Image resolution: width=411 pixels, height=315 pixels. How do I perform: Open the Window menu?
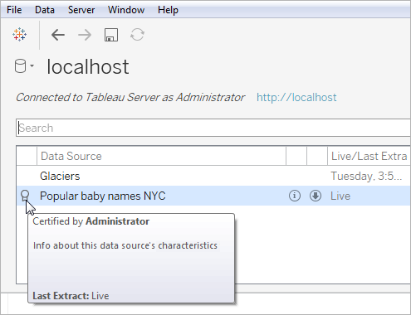[126, 10]
